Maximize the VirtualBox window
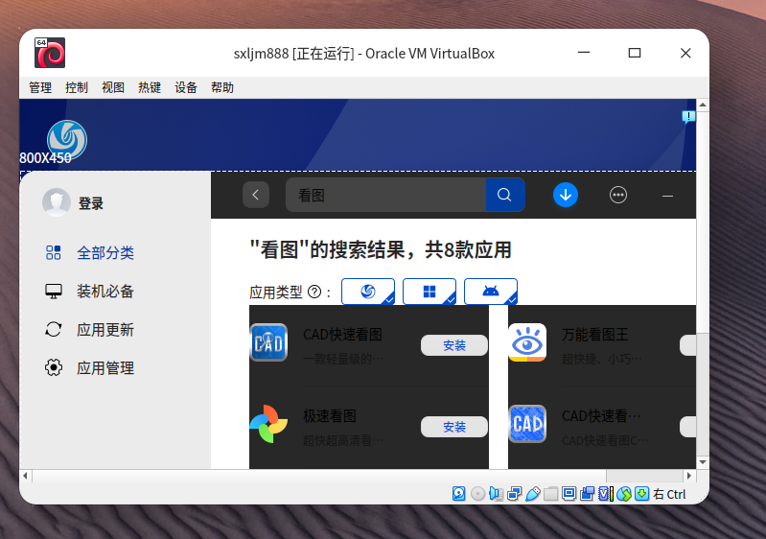 click(634, 53)
